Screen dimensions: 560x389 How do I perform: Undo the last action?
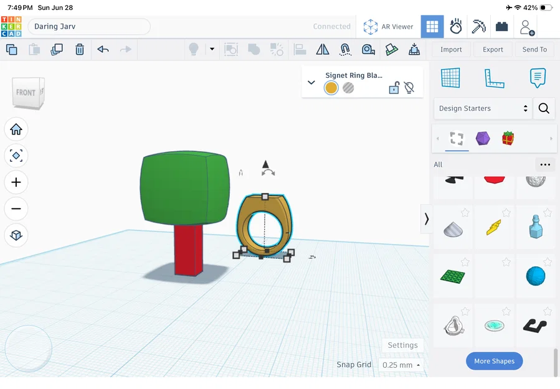tap(103, 49)
